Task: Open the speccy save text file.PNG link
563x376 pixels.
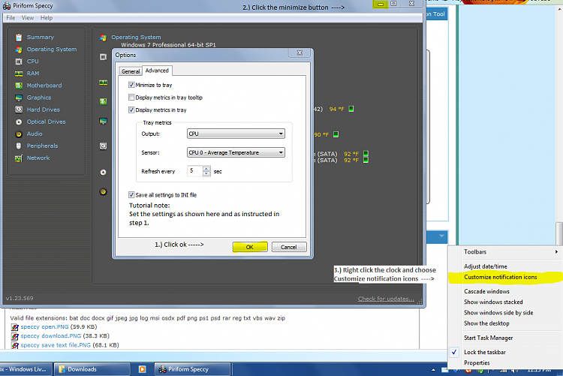Action: 56,345
